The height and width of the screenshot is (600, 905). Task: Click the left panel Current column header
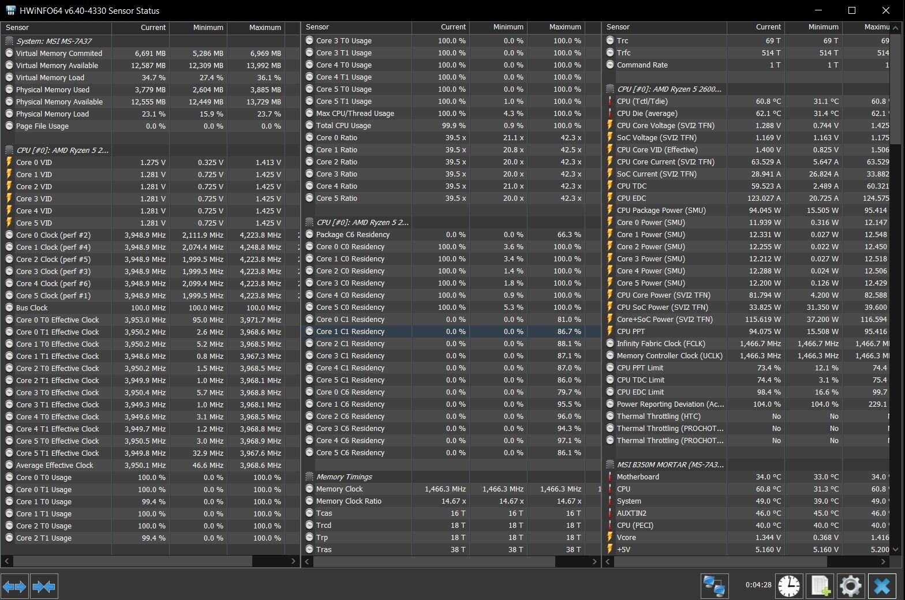(141, 27)
